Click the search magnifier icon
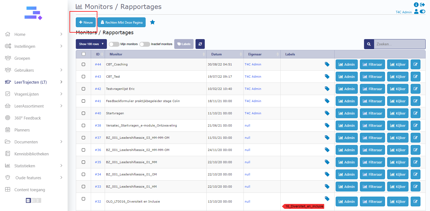 coord(369,44)
